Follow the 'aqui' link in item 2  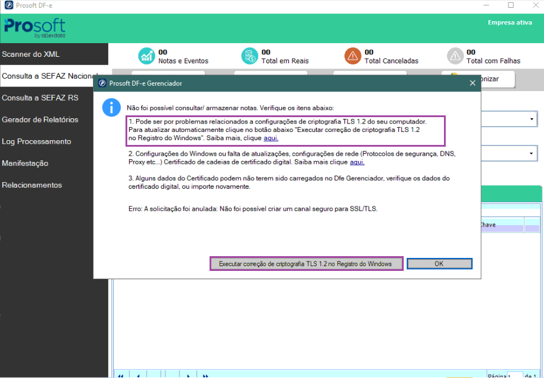357,162
